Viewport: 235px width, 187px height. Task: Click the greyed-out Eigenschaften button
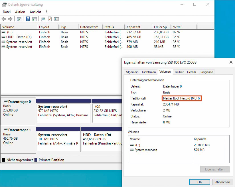215,169
